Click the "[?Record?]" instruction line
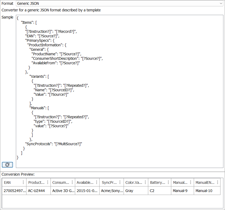Screen dimensions: 225x210 [x=51, y=31]
